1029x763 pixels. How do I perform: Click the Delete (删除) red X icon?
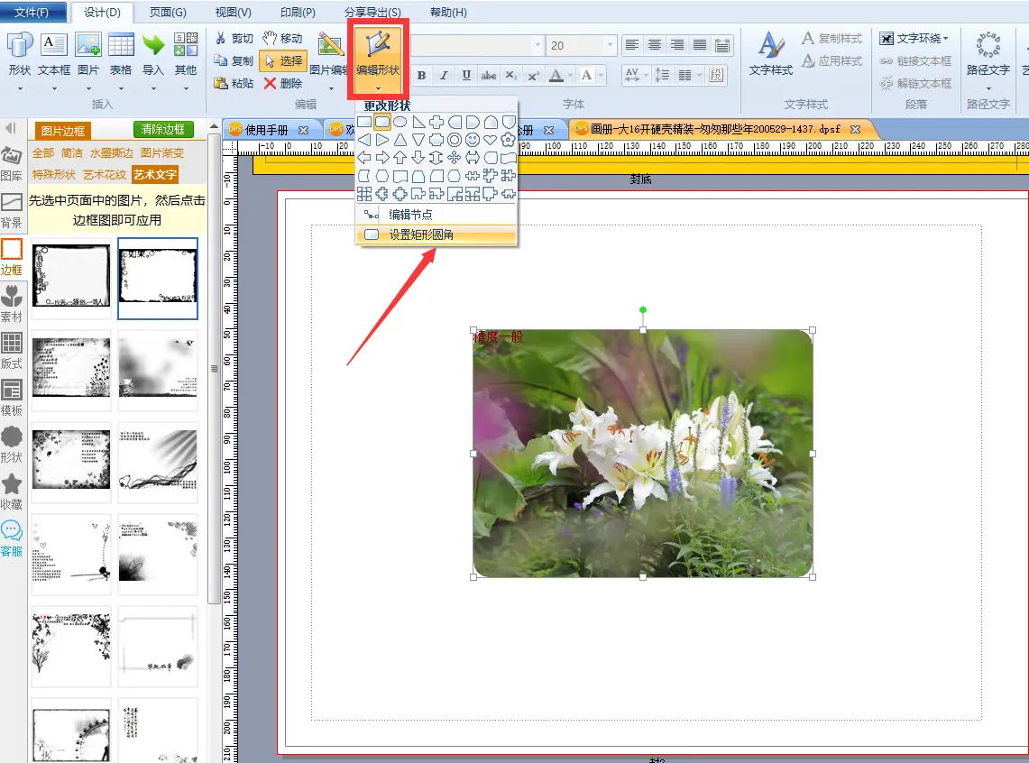(270, 83)
